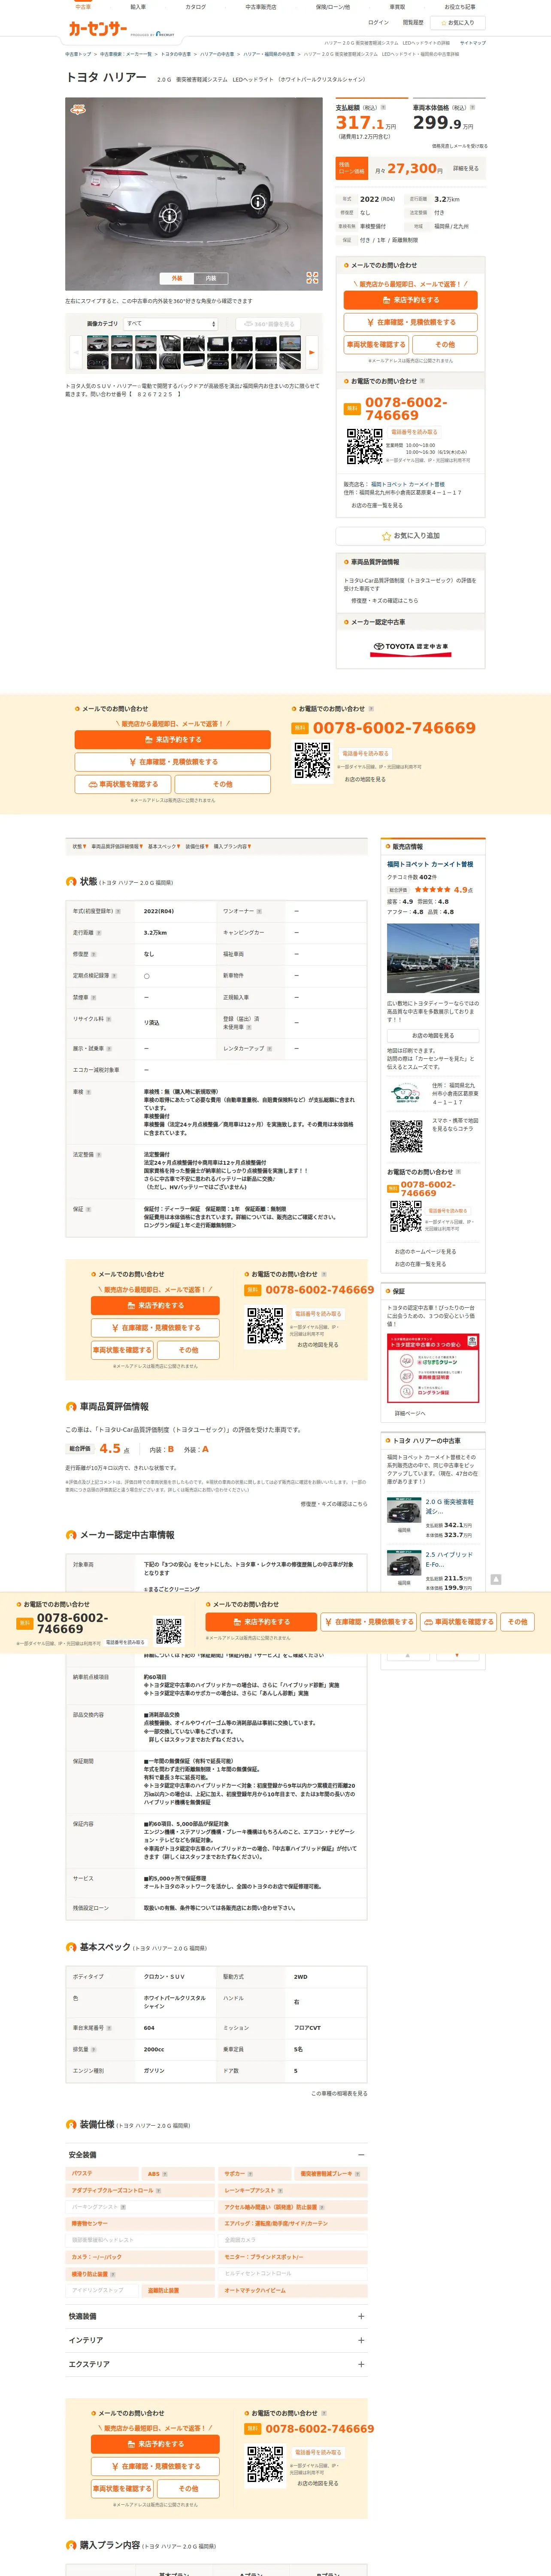Click help icon next to ABS equipment
Screen dimensions: 551x2576
pos(165,2174)
